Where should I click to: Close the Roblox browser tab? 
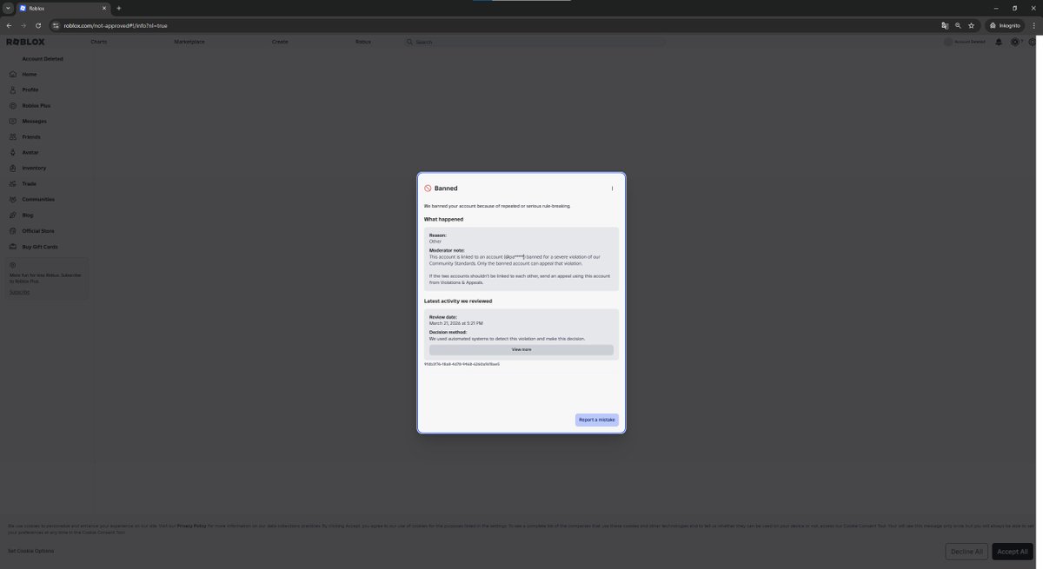click(104, 8)
